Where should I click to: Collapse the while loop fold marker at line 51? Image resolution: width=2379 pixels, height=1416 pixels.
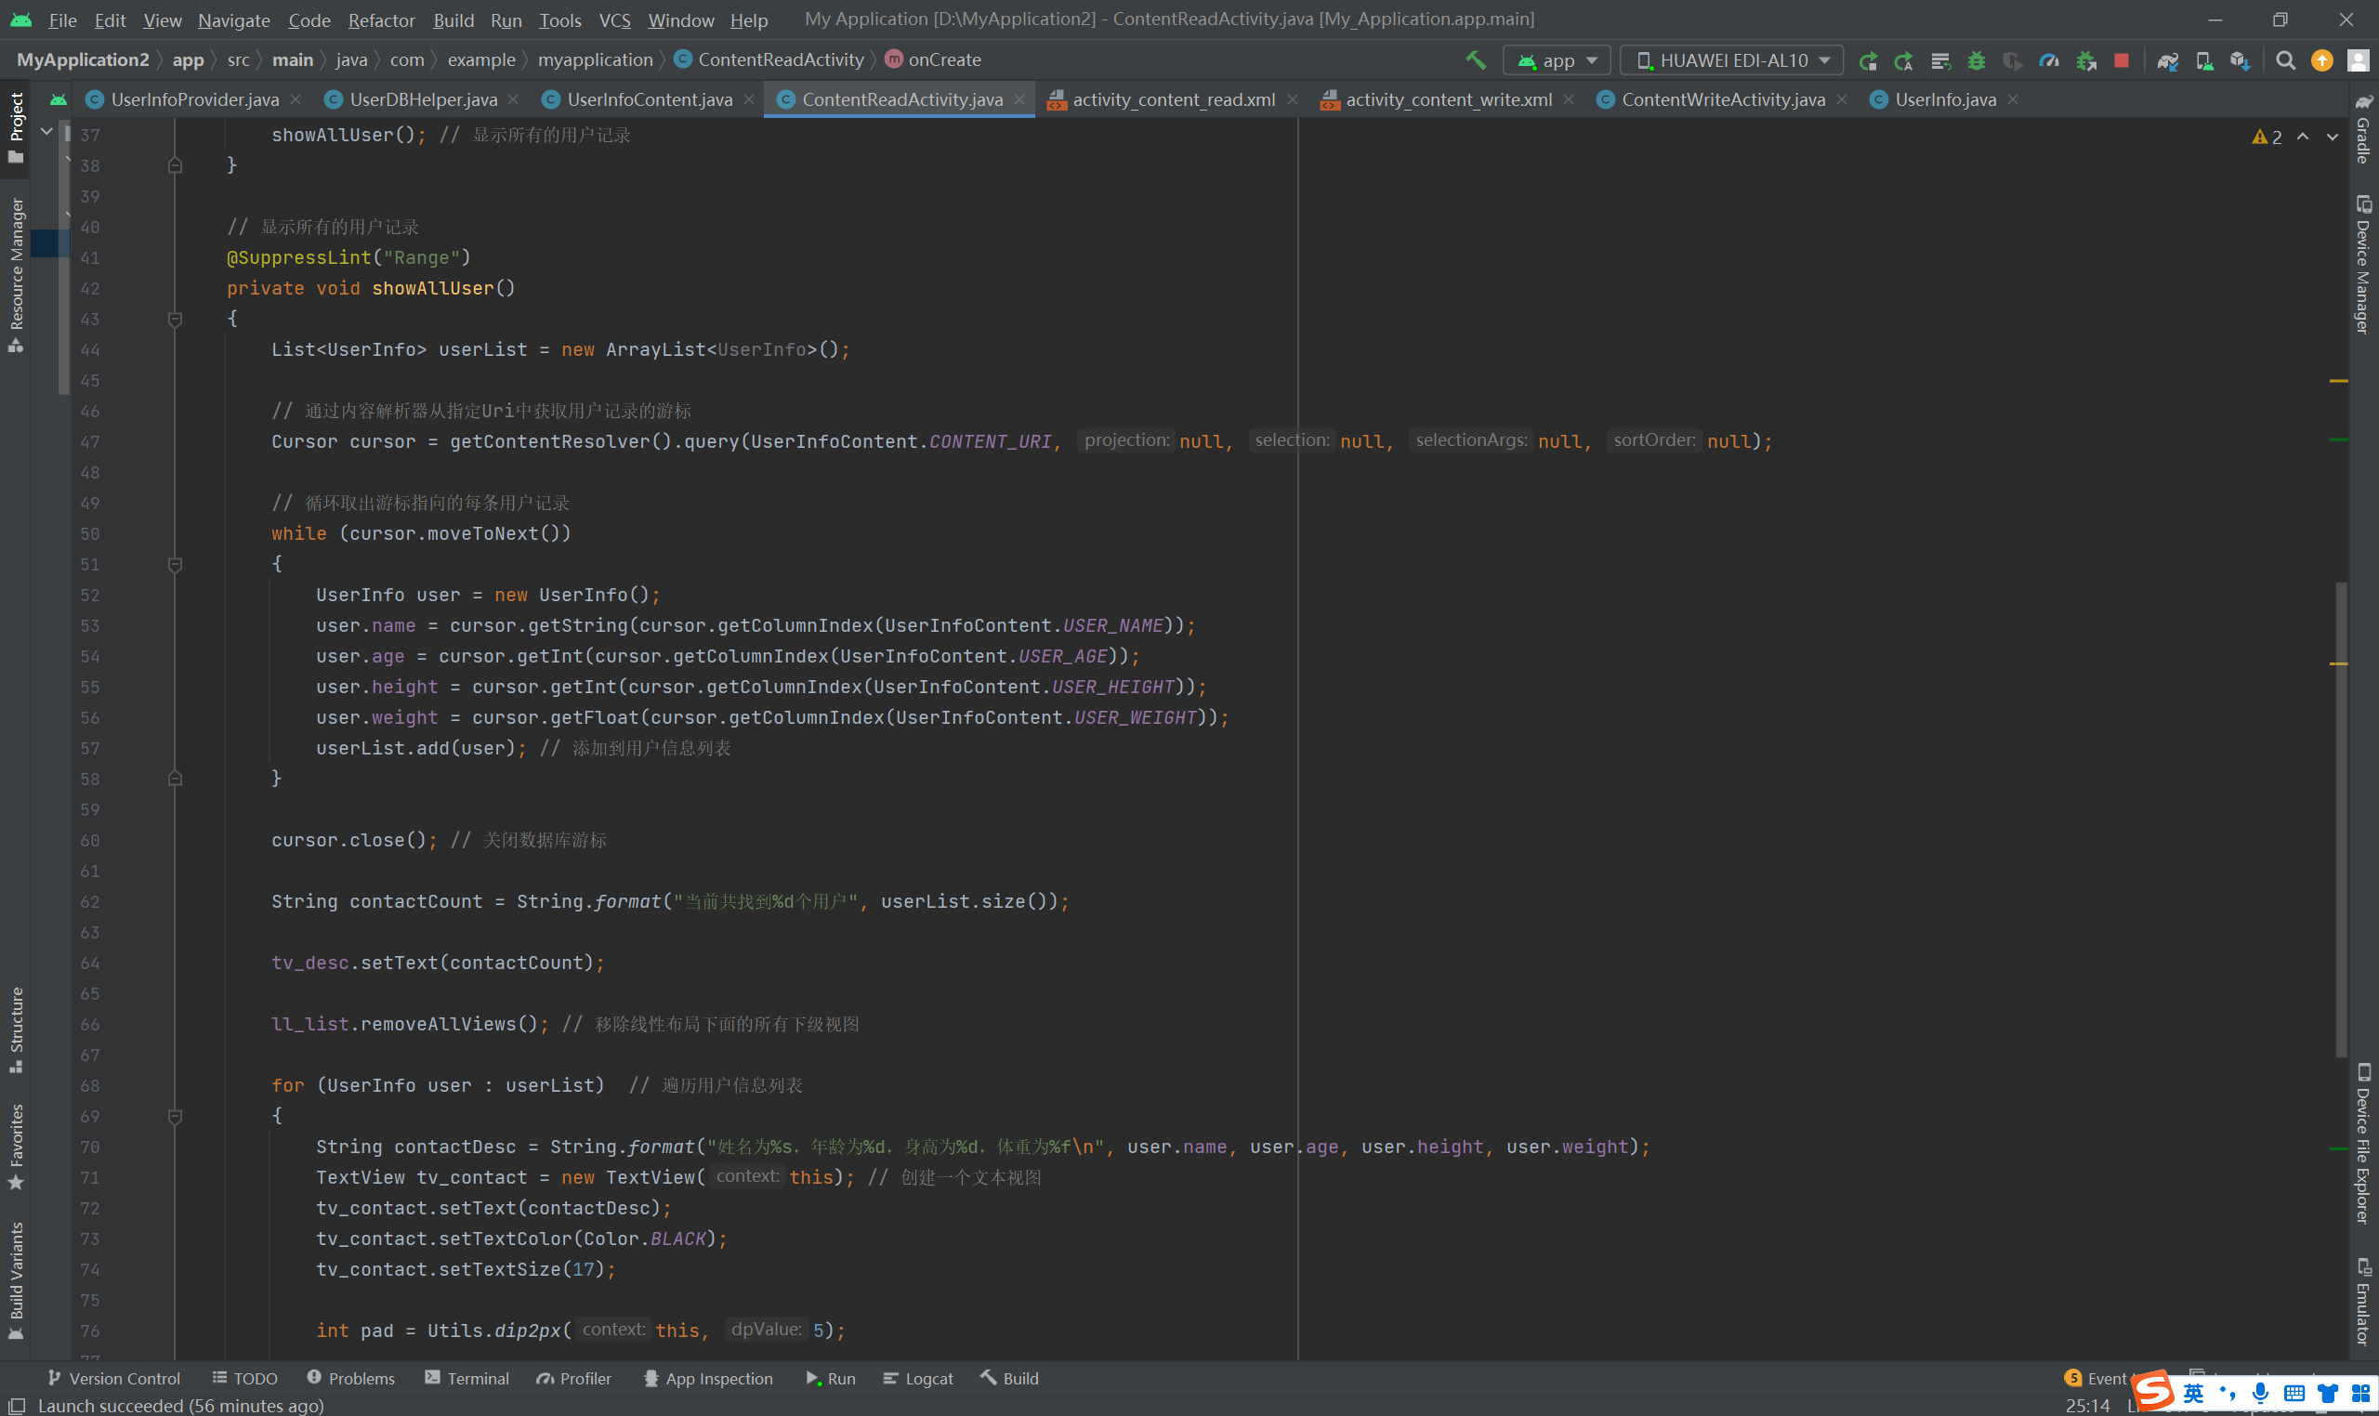(175, 565)
